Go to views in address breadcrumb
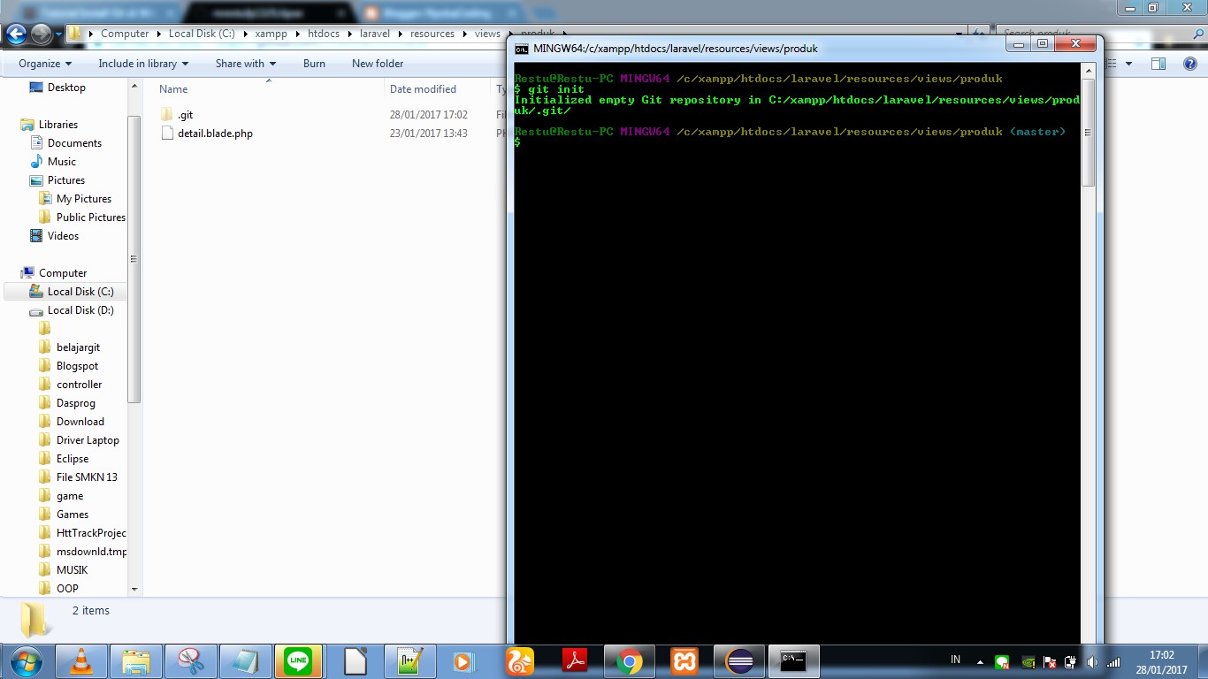This screenshot has height=679, width=1208. point(487,34)
